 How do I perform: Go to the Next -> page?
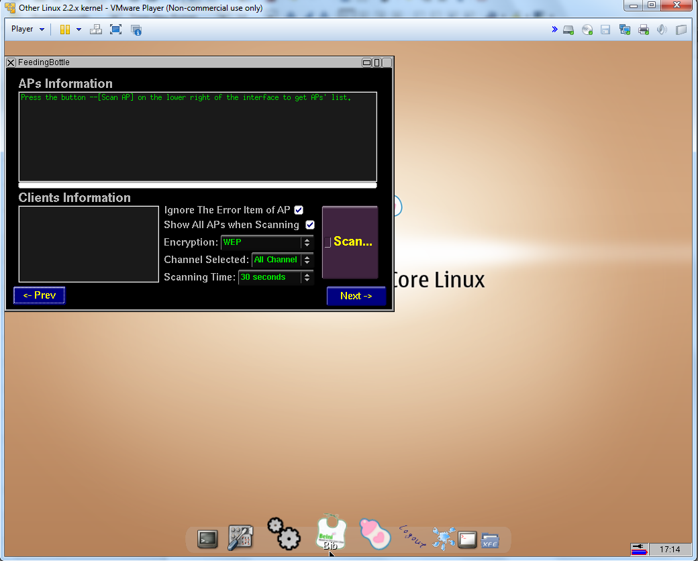[356, 296]
